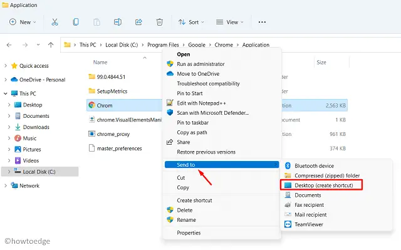
Task: Click the Cut scissors toolbar icon
Action: (x=55, y=22)
